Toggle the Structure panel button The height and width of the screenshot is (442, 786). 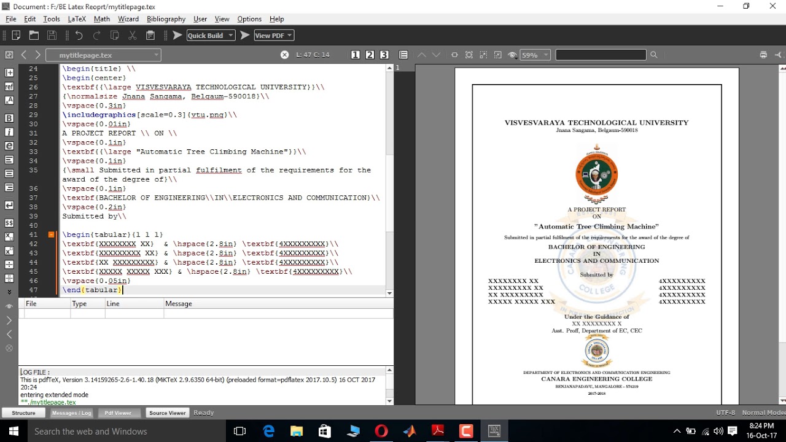[23, 413]
